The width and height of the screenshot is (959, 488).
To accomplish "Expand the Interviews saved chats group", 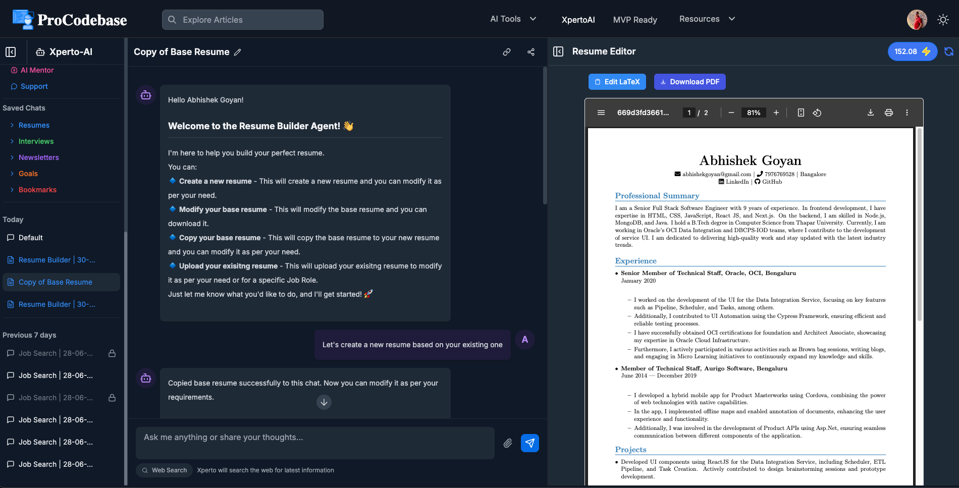I will coord(32,141).
